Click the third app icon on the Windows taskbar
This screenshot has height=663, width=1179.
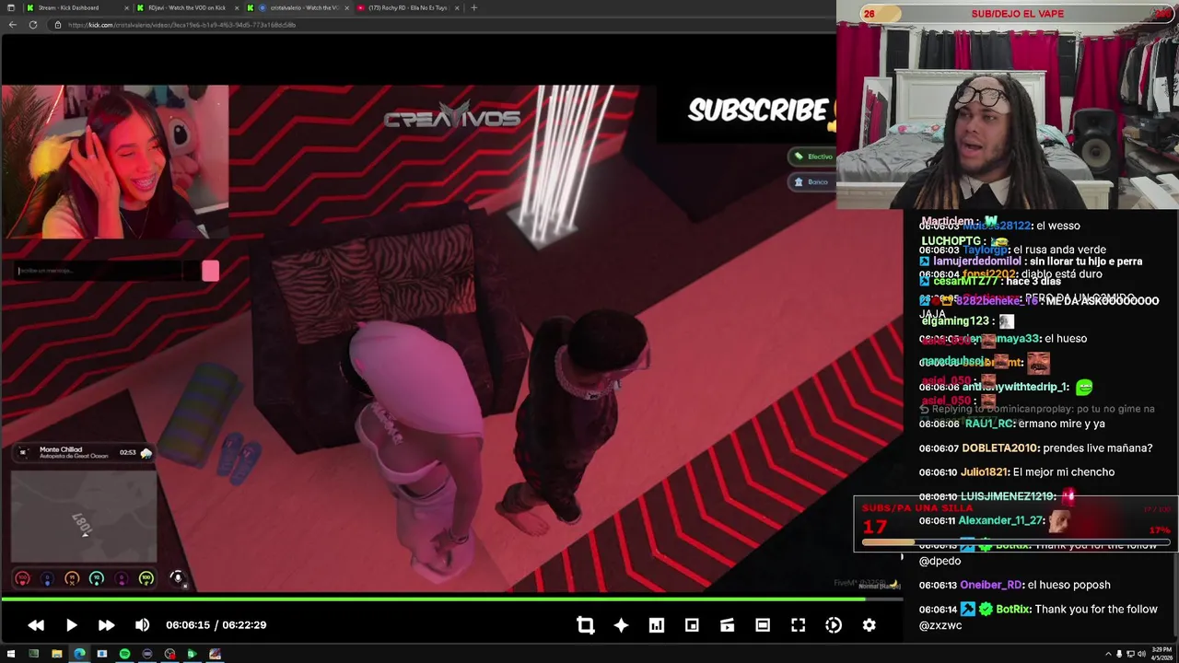click(x=56, y=654)
